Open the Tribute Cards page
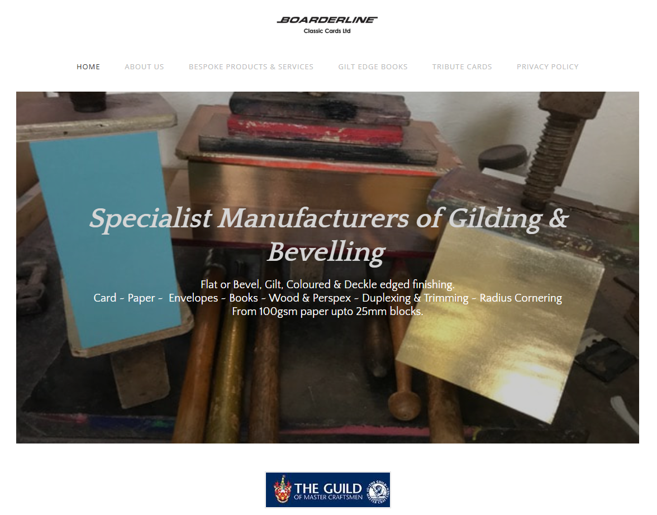This screenshot has height=515, width=657. click(462, 66)
